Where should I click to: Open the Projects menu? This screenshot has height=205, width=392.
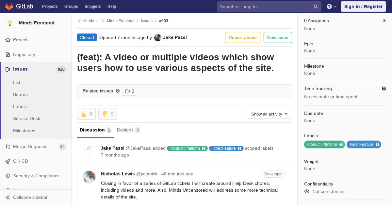[x=50, y=7]
